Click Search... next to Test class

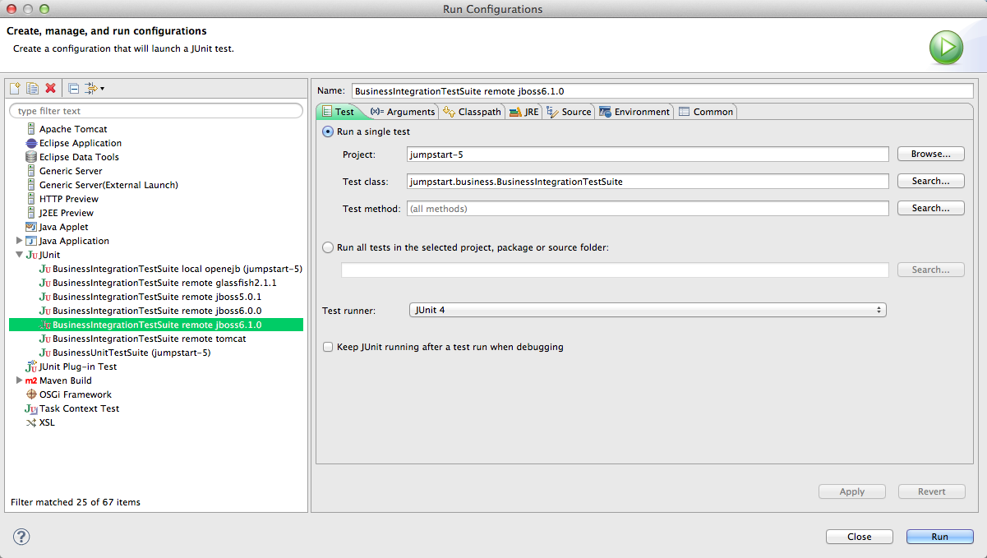point(930,181)
